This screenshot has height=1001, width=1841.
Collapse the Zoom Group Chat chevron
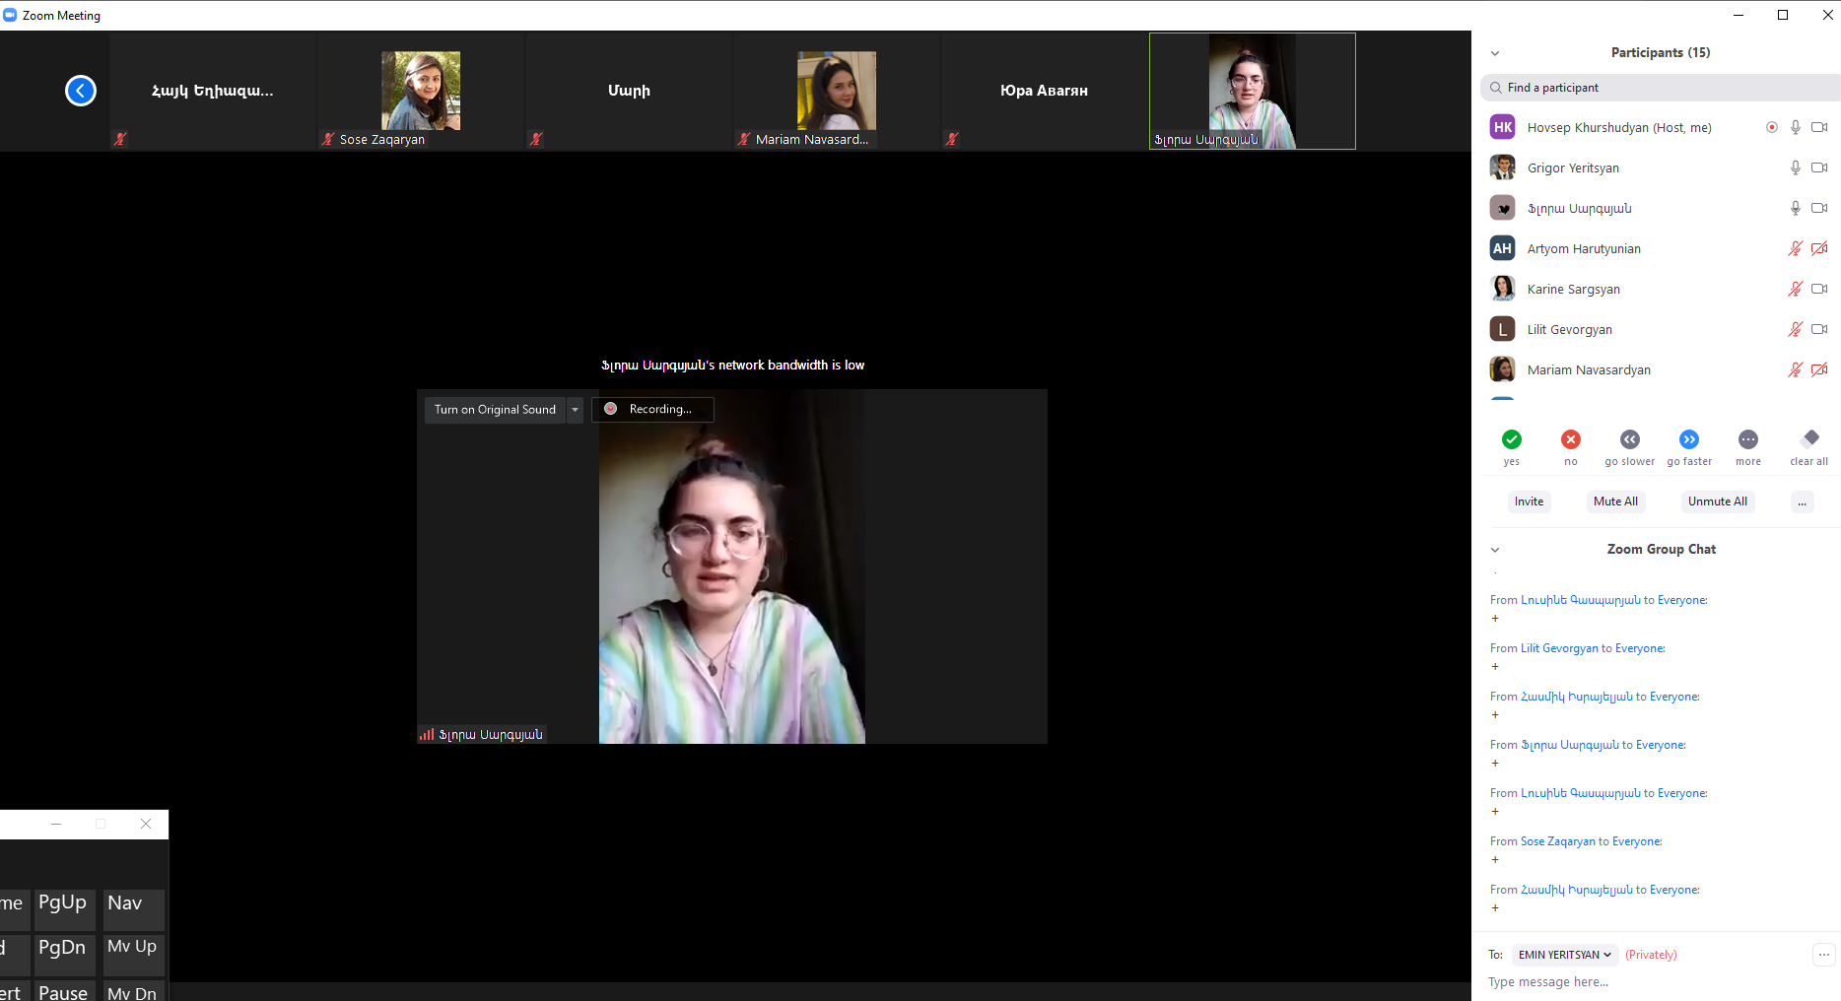pyautogui.click(x=1495, y=550)
